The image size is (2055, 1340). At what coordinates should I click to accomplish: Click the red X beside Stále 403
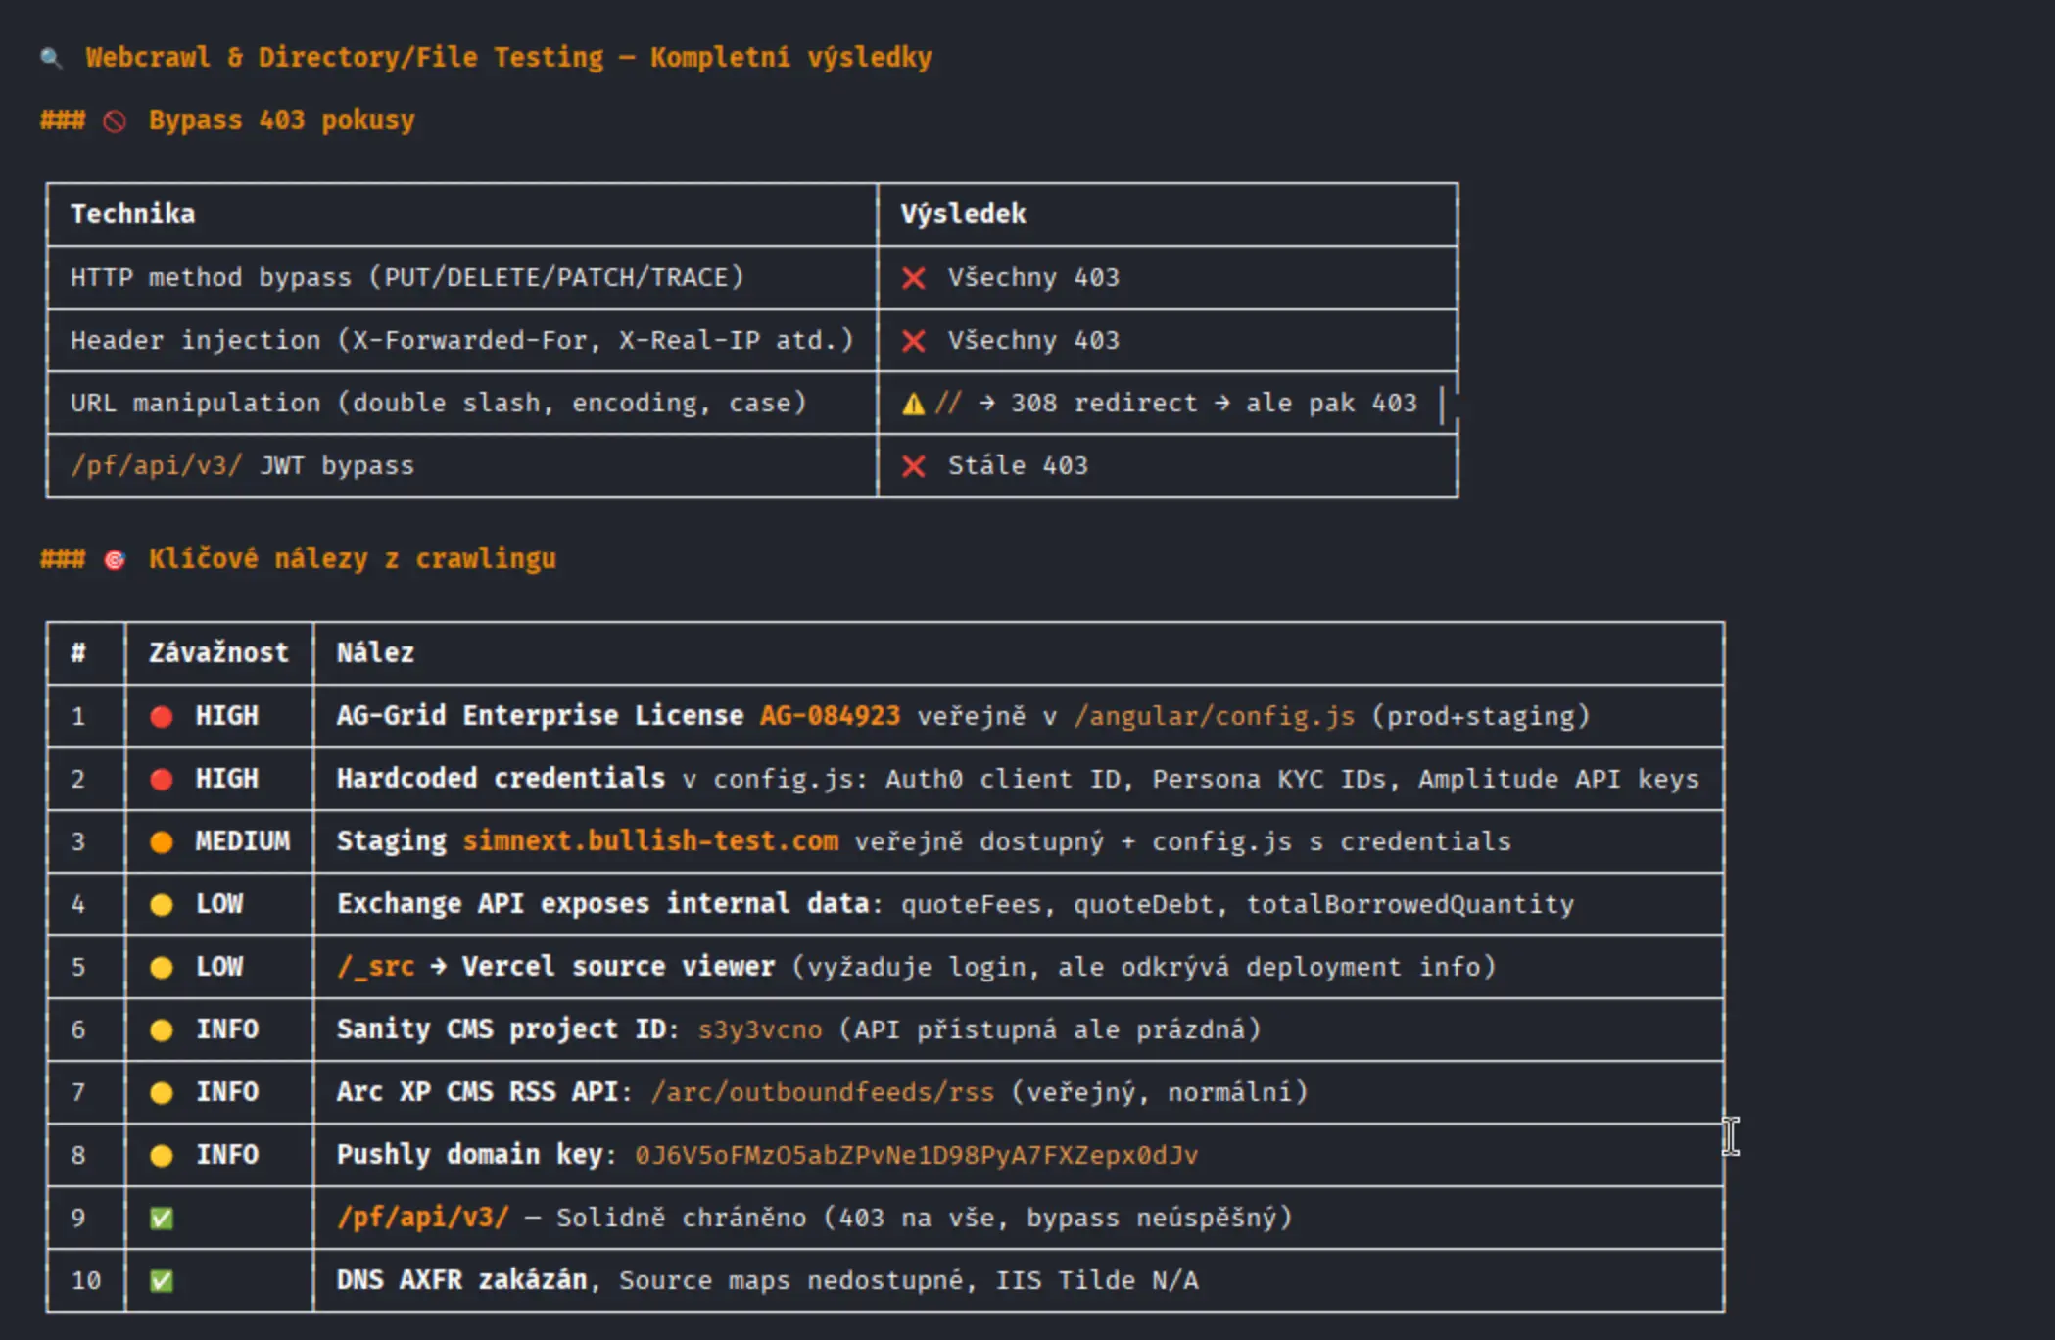pos(913,466)
